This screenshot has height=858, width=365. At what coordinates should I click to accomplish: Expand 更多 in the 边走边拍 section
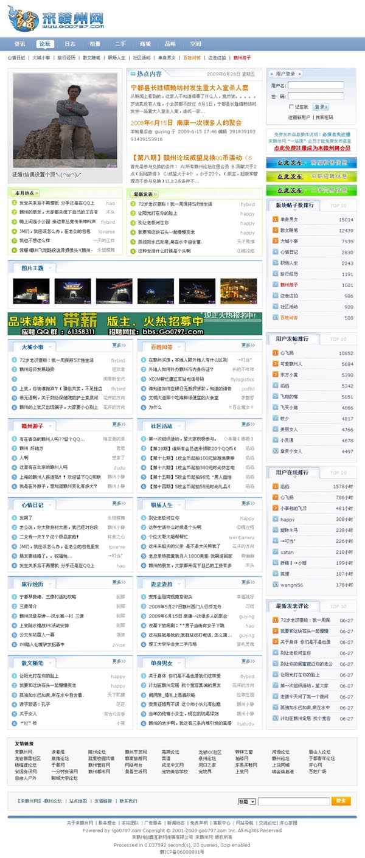pos(248,582)
